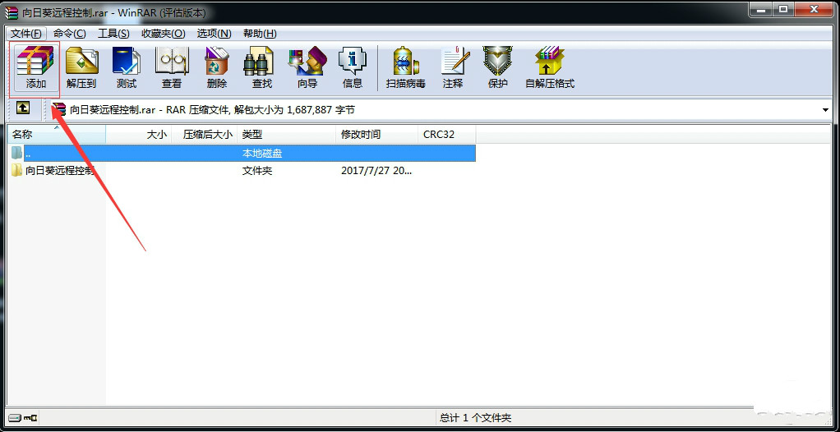840x432 pixels.
Task: Sort files by 名称 column header
Action: coord(58,135)
